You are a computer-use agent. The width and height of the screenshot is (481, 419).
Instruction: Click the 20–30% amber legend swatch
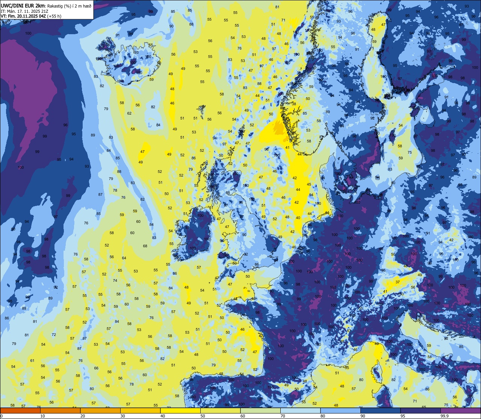coord(100,410)
